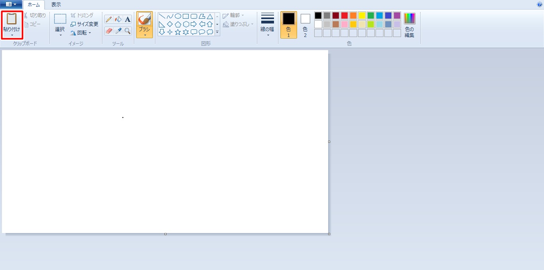Switch to the 表示 tab
Image resolution: width=544 pixels, height=270 pixels.
pyautogui.click(x=56, y=5)
